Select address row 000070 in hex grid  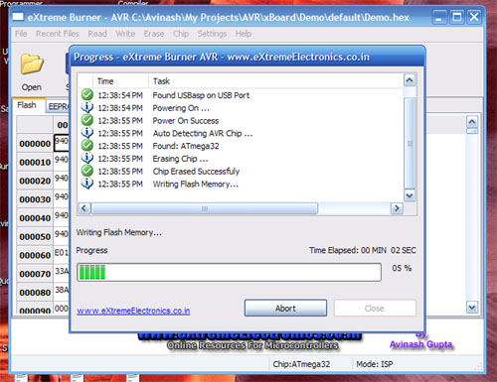[x=35, y=274]
